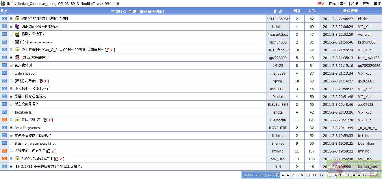The height and width of the screenshot is (179, 382).
Task: Open the thread 'Brush on water post king:'
Action: [x=35, y=143]
